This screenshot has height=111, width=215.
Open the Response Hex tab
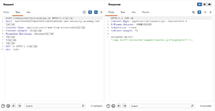(x=134, y=12)
